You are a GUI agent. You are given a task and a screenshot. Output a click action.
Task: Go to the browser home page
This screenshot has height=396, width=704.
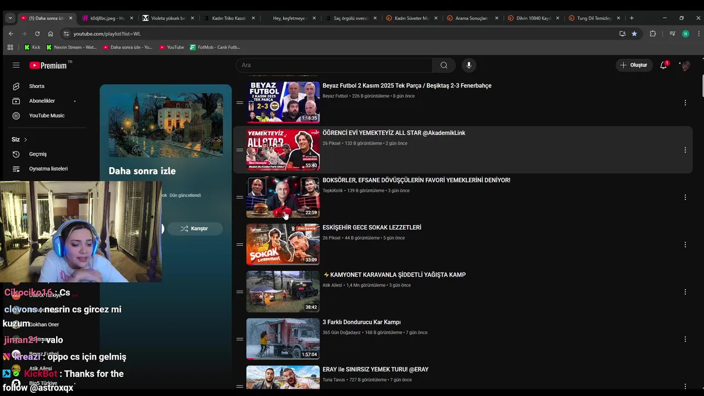pyautogui.click(x=51, y=34)
